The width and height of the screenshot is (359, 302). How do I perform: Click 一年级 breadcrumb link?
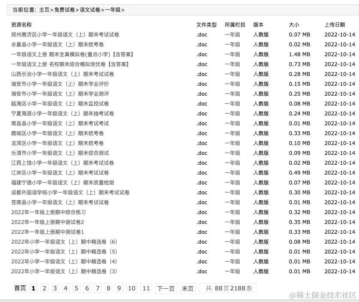[113, 10]
